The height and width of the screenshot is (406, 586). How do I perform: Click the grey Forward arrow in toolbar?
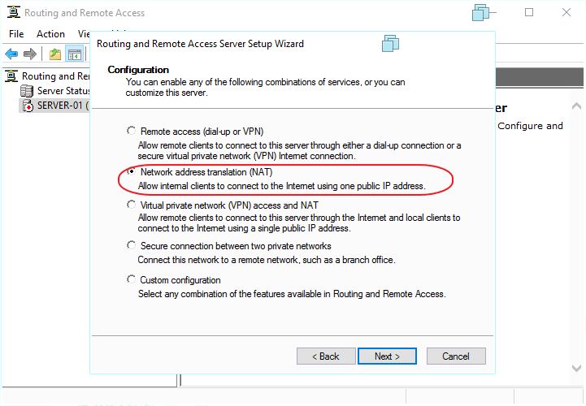click(30, 54)
